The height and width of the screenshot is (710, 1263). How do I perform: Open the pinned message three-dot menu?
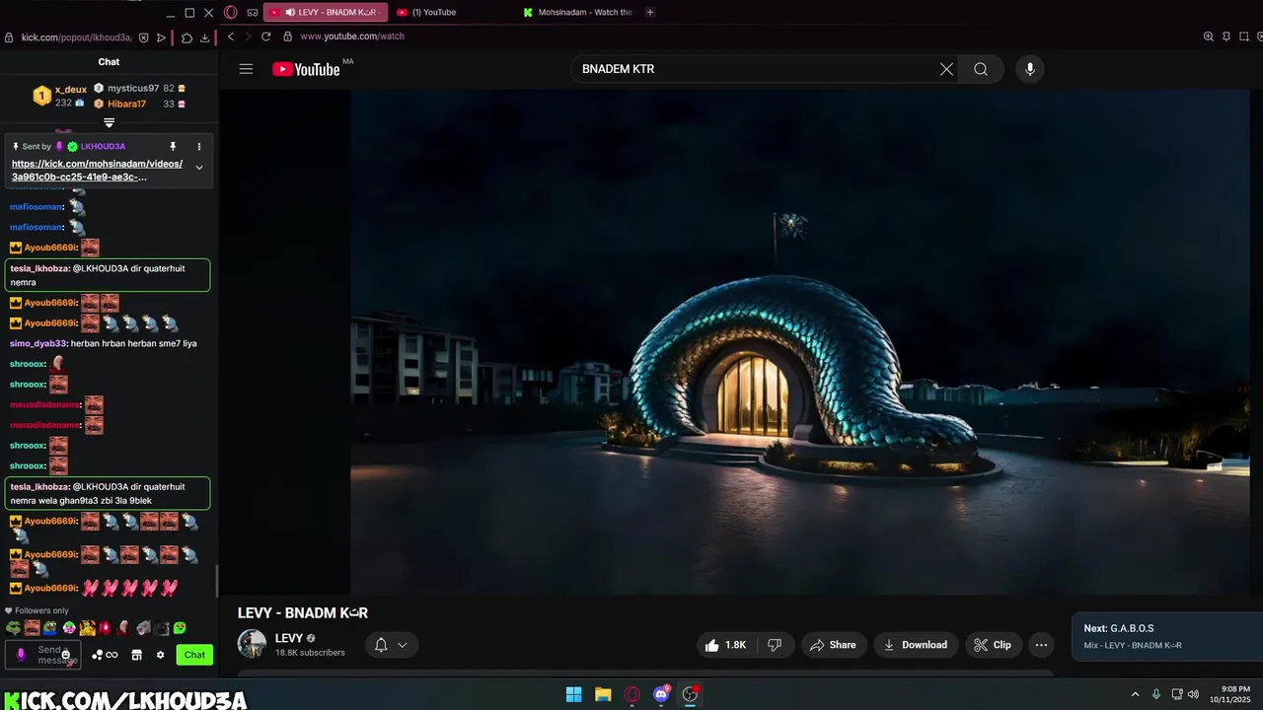coord(198,146)
